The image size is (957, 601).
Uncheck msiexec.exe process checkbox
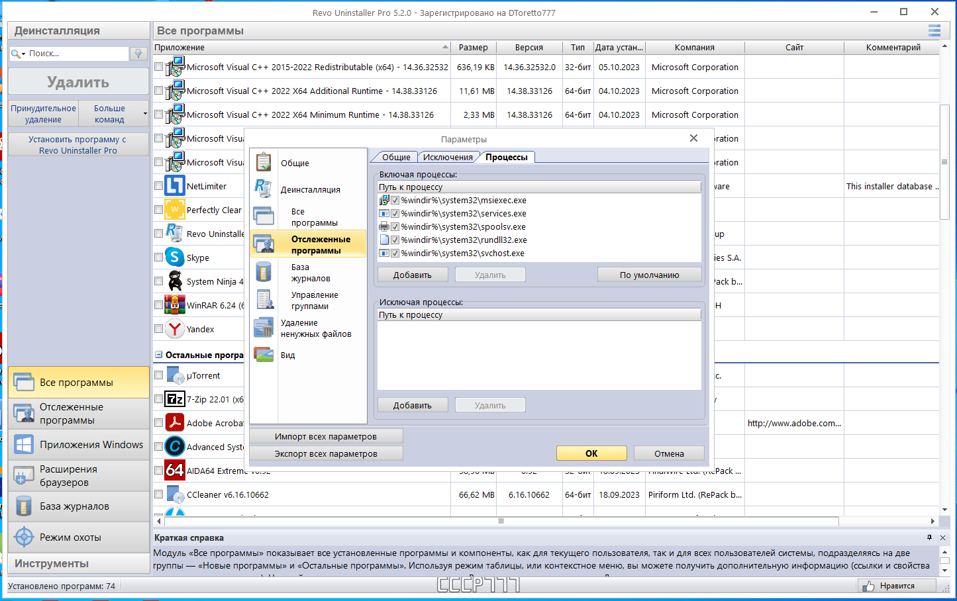pyautogui.click(x=395, y=200)
